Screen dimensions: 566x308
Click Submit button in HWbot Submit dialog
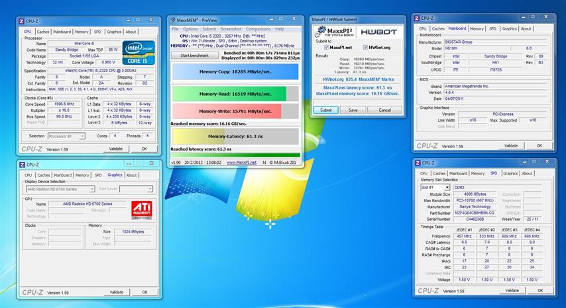click(325, 110)
